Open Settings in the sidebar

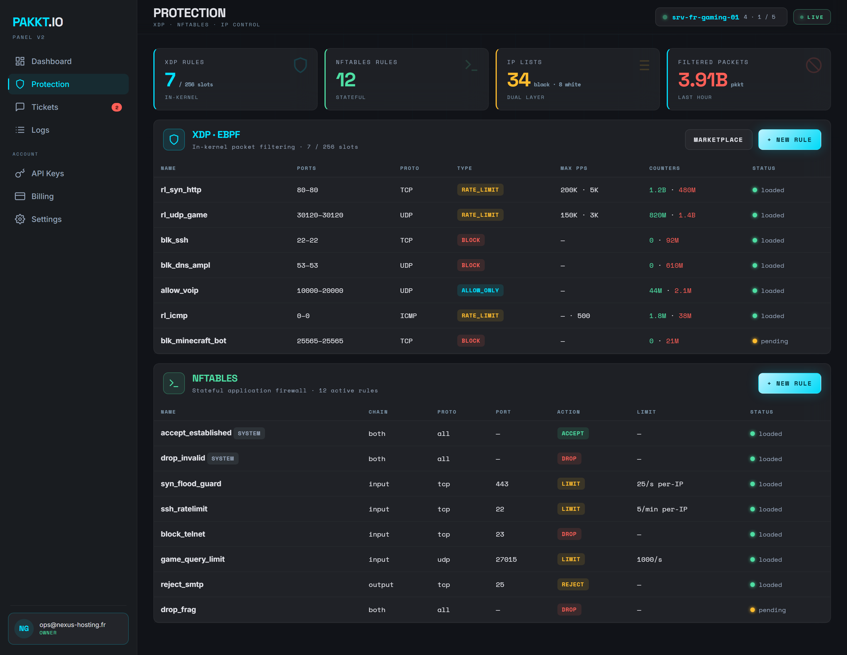[68, 219]
